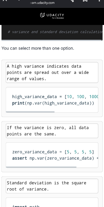The width and height of the screenshot is (104, 207).
Task: Click the Udacity U logo icon
Action: click(43, 15)
